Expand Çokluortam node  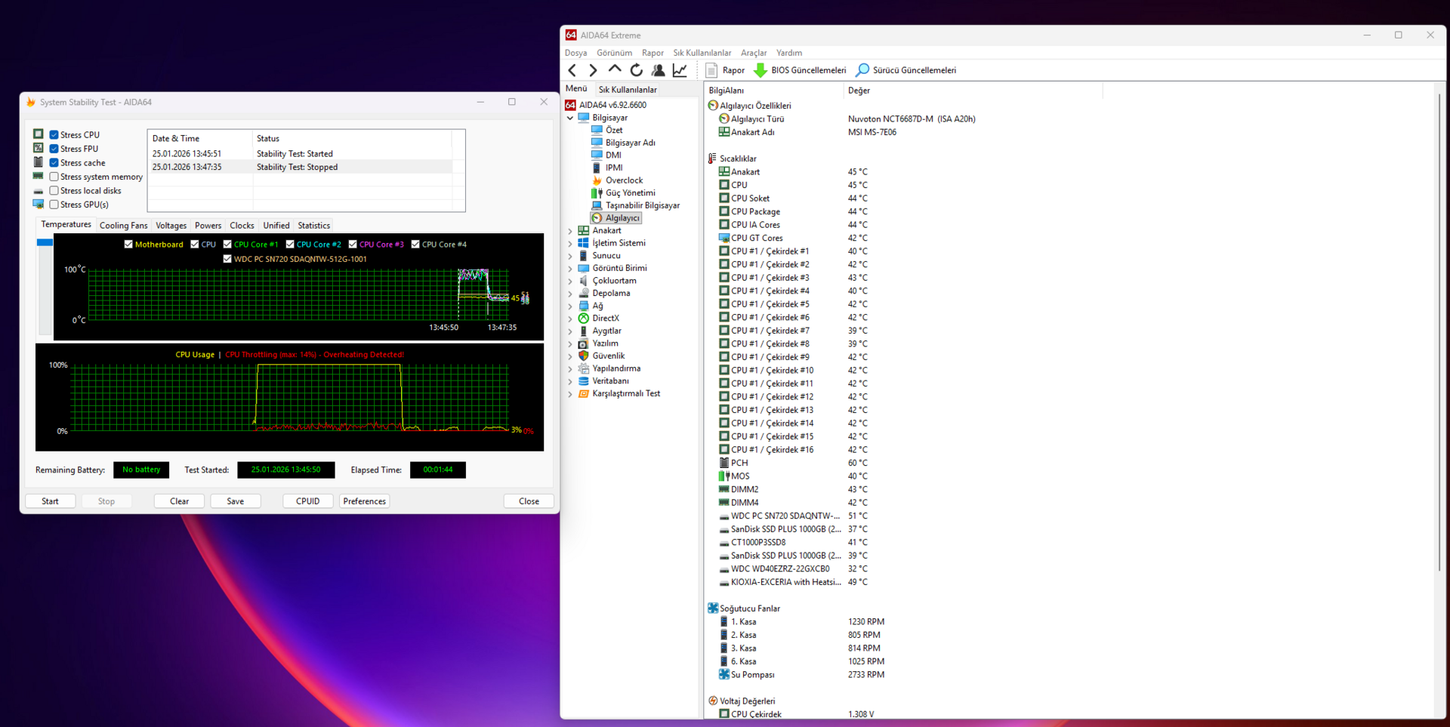tap(570, 281)
